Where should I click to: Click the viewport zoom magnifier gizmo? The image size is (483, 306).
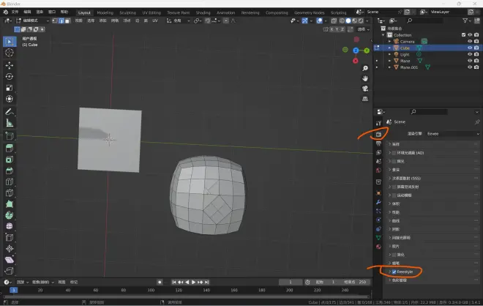click(365, 68)
